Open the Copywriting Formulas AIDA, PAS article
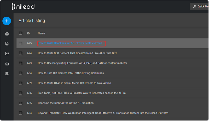This screenshot has width=209, height=121. pos(82,63)
